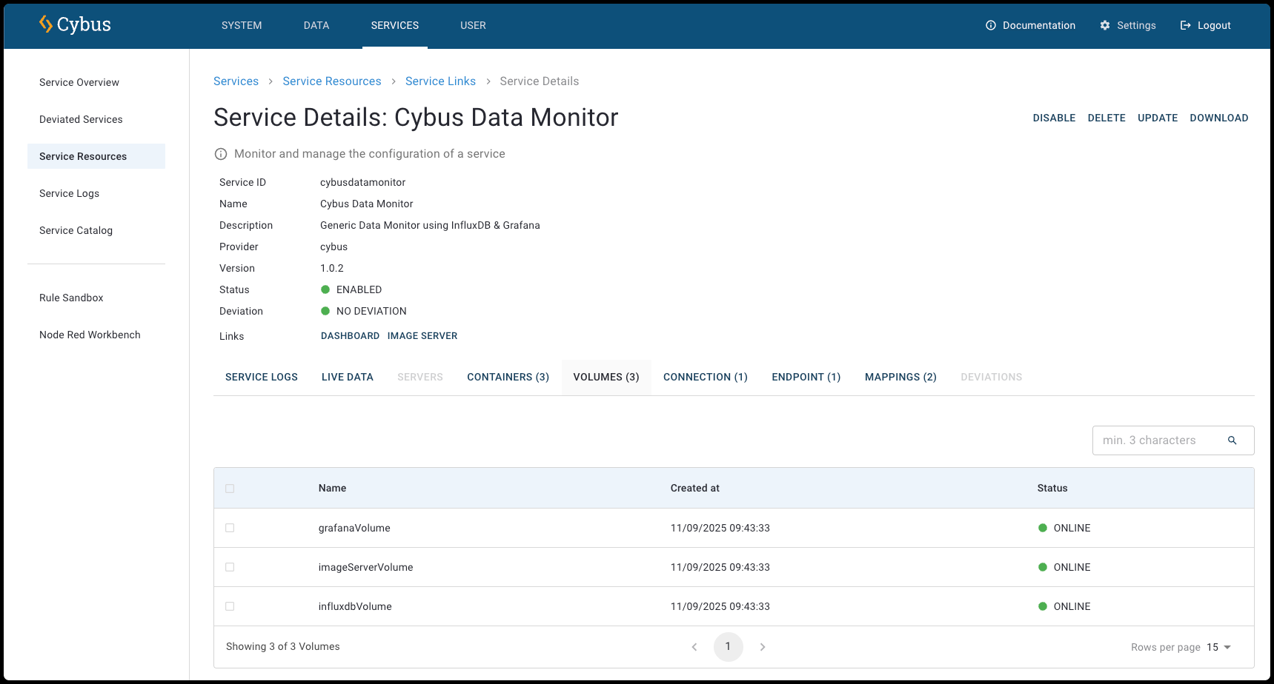
Task: Switch to the CONTAINERS (3) tab
Action: [508, 377]
